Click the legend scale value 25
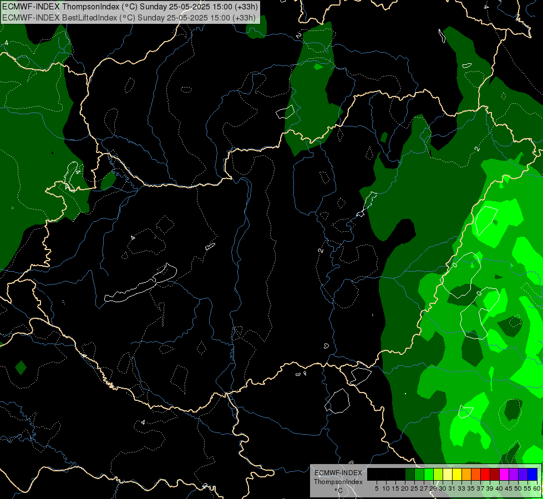The image size is (543, 499). click(x=414, y=488)
